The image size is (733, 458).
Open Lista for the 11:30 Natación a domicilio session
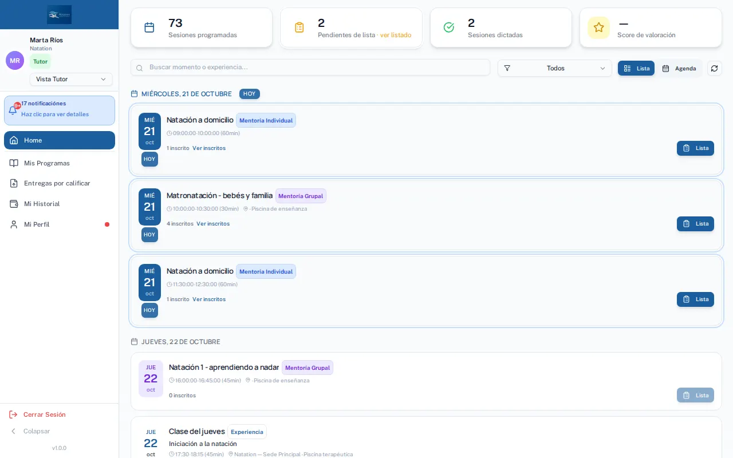(x=695, y=299)
